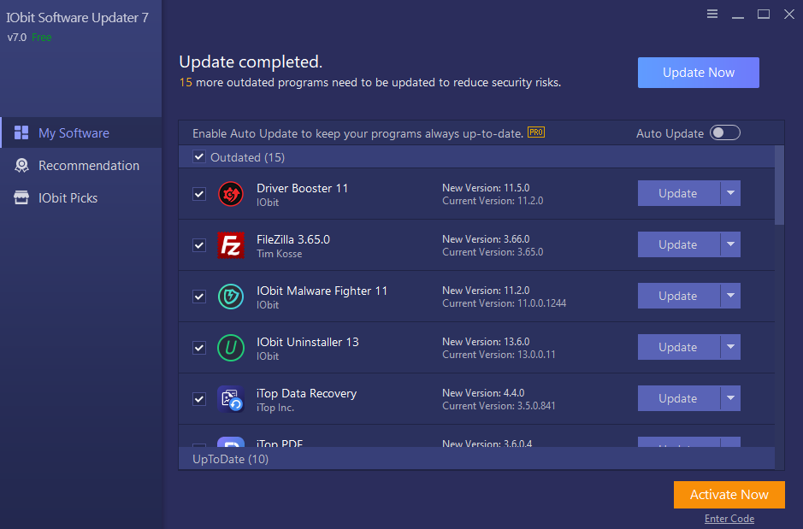The height and width of the screenshot is (529, 803).
Task: Update IObit Uninstaller 13
Action: pos(678,346)
